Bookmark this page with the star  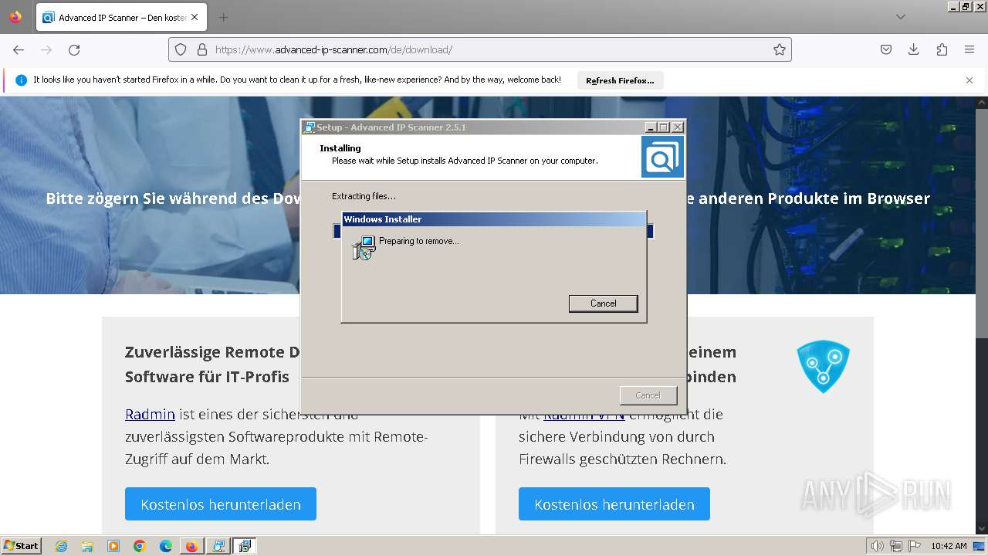tap(780, 49)
